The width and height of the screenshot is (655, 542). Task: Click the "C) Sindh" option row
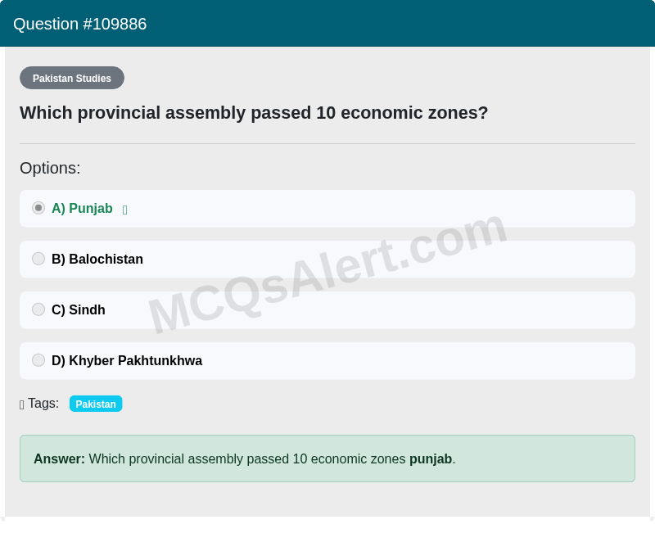327,309
